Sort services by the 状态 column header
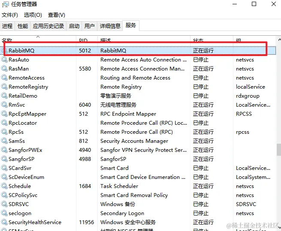 (212, 40)
